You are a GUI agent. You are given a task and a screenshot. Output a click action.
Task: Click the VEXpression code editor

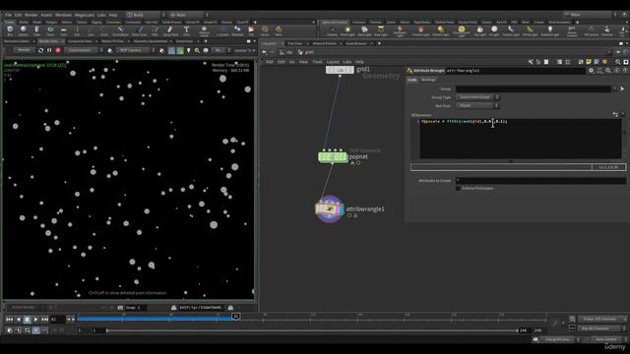point(521,139)
